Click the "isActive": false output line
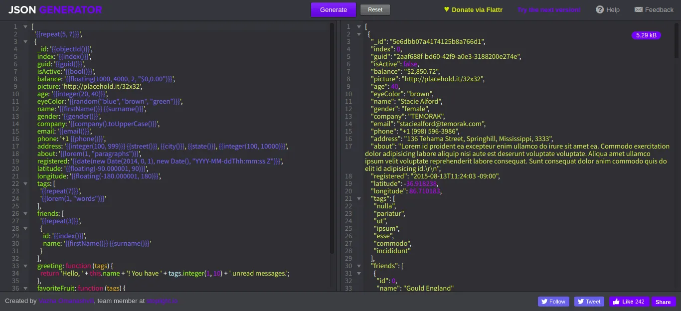Image resolution: width=681 pixels, height=311 pixels. (x=395, y=64)
